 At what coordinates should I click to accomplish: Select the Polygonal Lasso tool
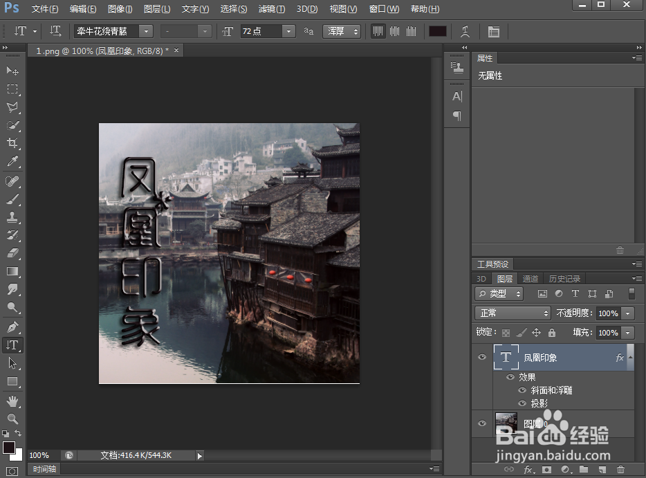pyautogui.click(x=12, y=107)
